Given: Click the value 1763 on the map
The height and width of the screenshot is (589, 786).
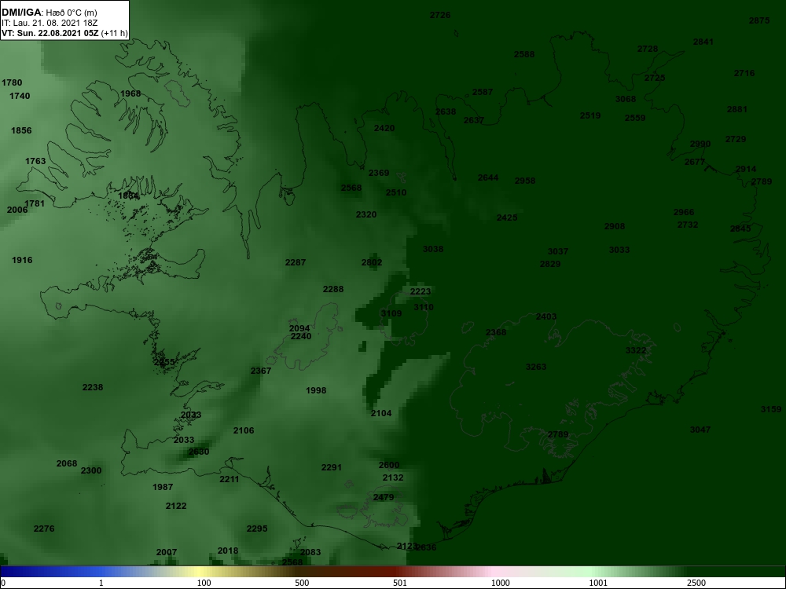Looking at the screenshot, I should pos(35,161).
